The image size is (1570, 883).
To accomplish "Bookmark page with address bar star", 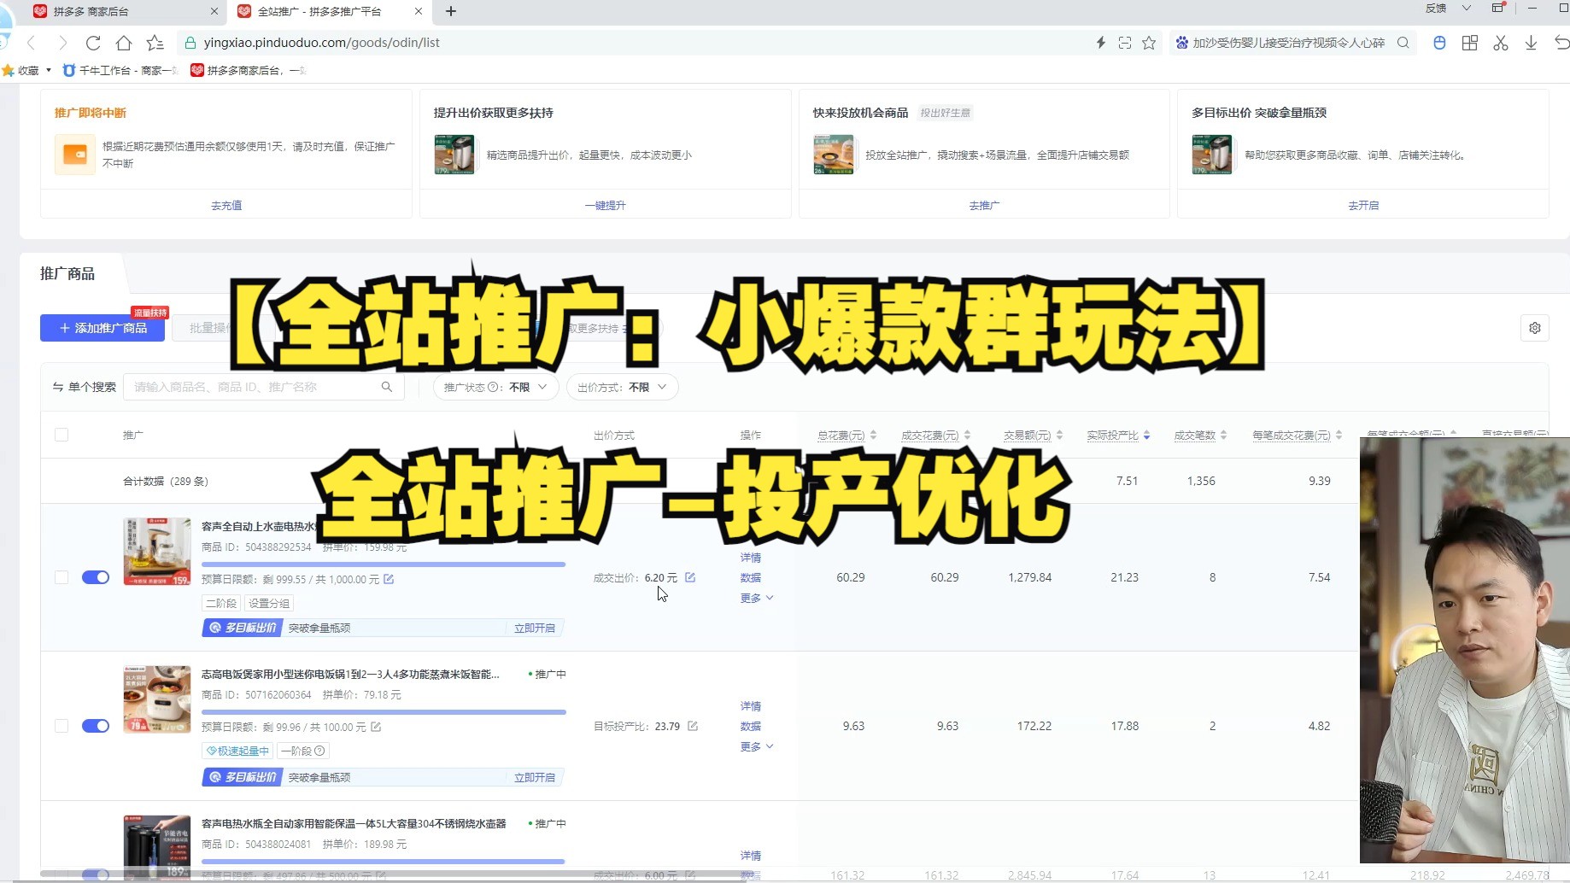I will click(x=1149, y=43).
